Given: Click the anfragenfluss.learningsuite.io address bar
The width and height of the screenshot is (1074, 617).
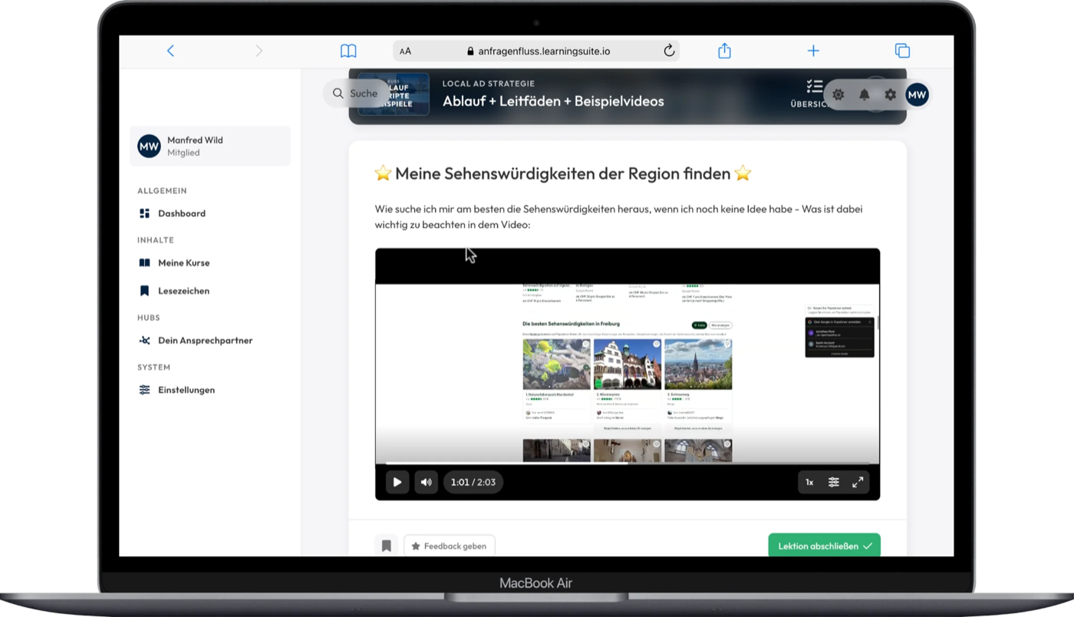Looking at the screenshot, I should click(537, 51).
